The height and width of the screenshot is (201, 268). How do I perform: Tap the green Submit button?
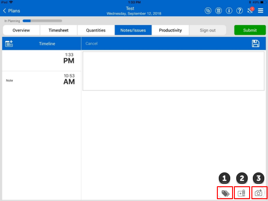[x=250, y=30]
